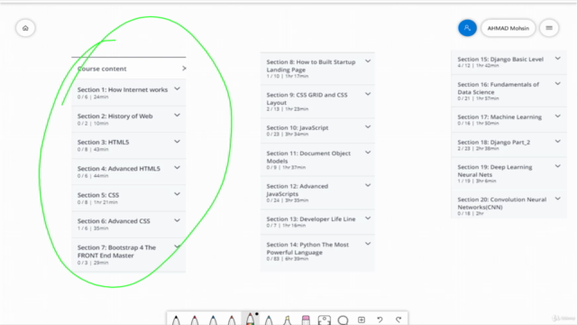The image size is (577, 325).
Task: Expand Section 12 Advanced JavaScripts chevron
Action: pyautogui.click(x=368, y=185)
